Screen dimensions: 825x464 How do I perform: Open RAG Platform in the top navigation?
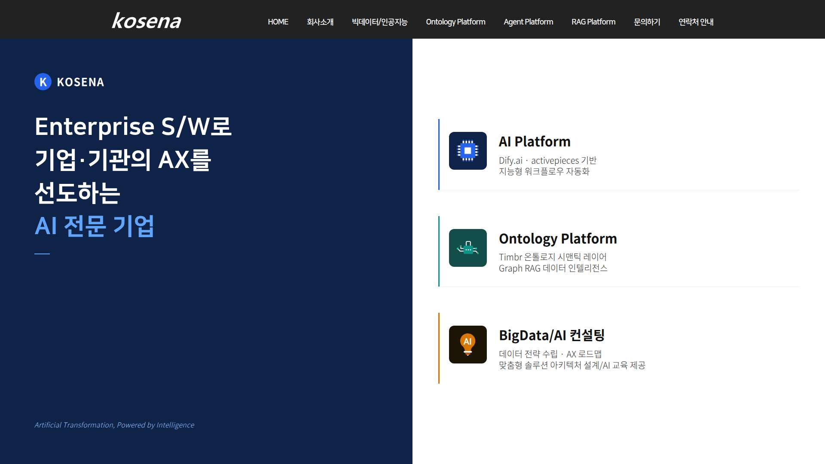(593, 22)
